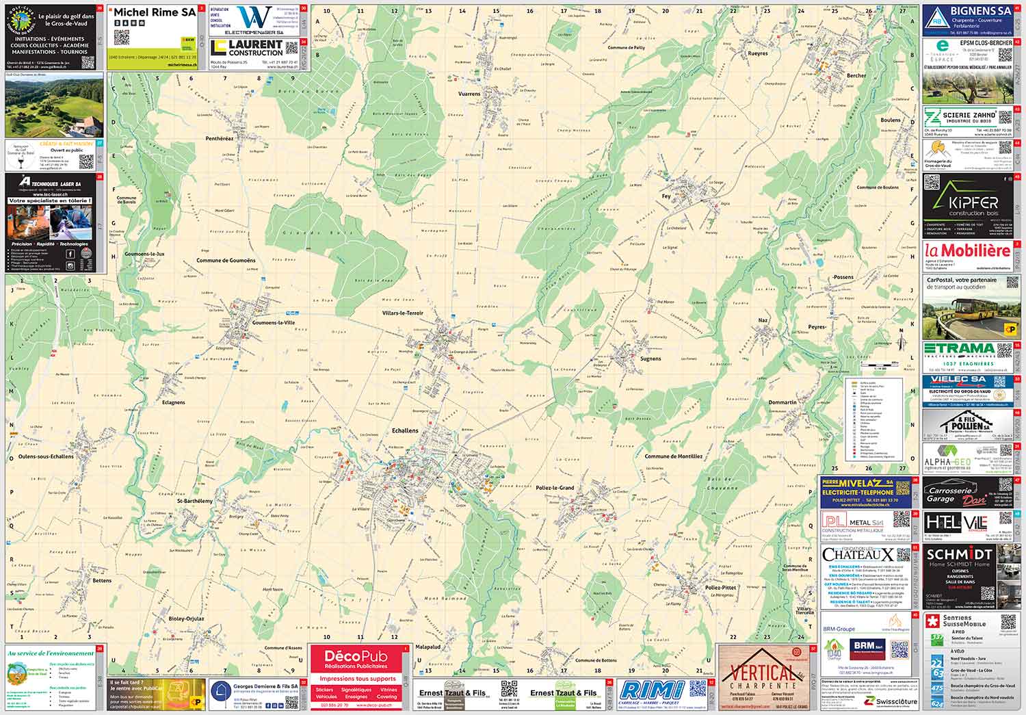1026x715 pixels.
Task: Click the QR code in the Etrama ad
Action: (x=1003, y=350)
